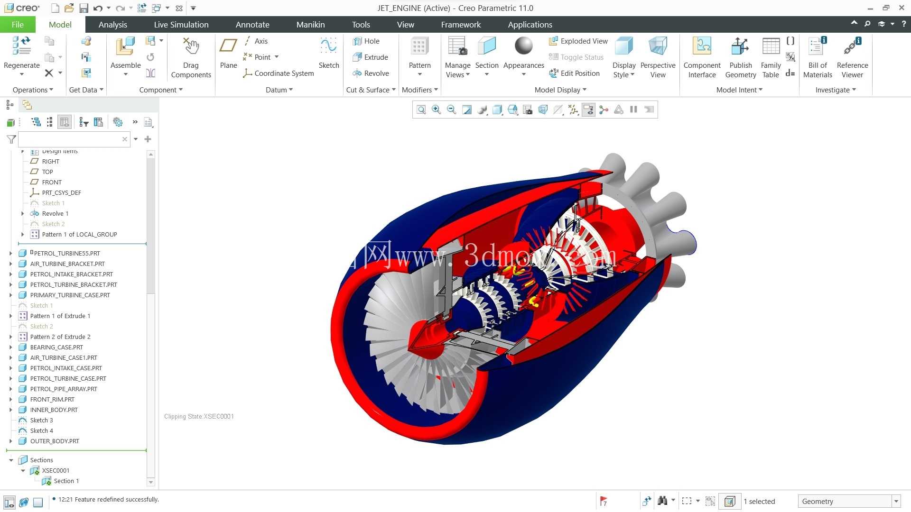Open the Model Display group dropdown
The height and width of the screenshot is (512, 911).
pyautogui.click(x=560, y=90)
